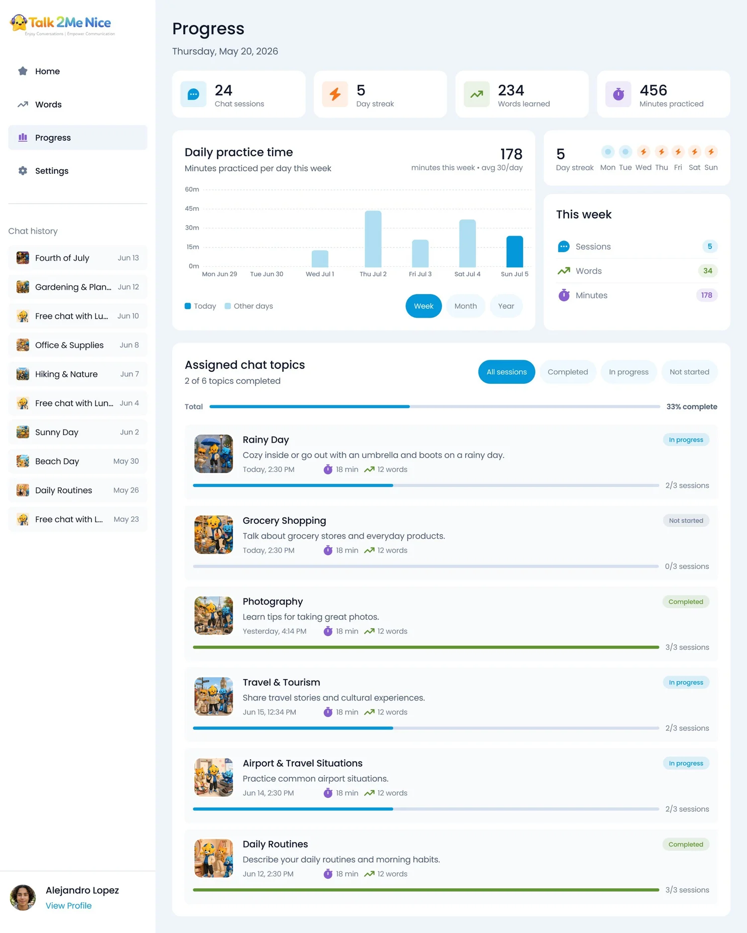Click the words learned trend icon
Viewport: 747px width, 933px height.
[x=477, y=94]
